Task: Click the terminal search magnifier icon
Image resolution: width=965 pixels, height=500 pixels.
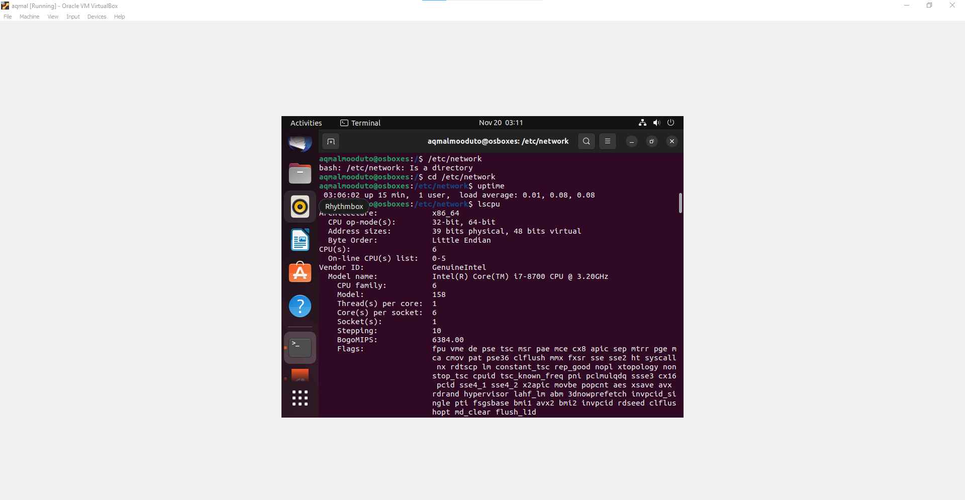Action: coord(586,141)
